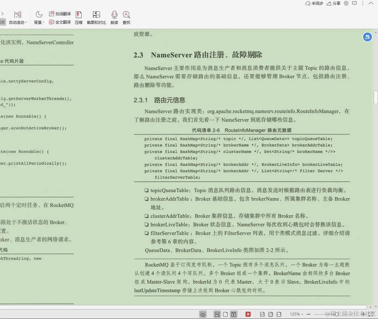378x319 pixels.
Task: Open 全文翻译 to translate the whole document
Action: tap(60, 22)
